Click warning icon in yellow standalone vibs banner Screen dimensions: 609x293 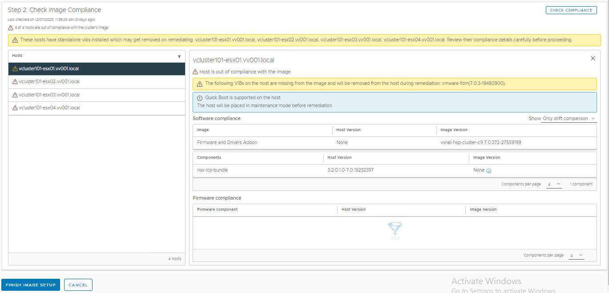coord(15,40)
